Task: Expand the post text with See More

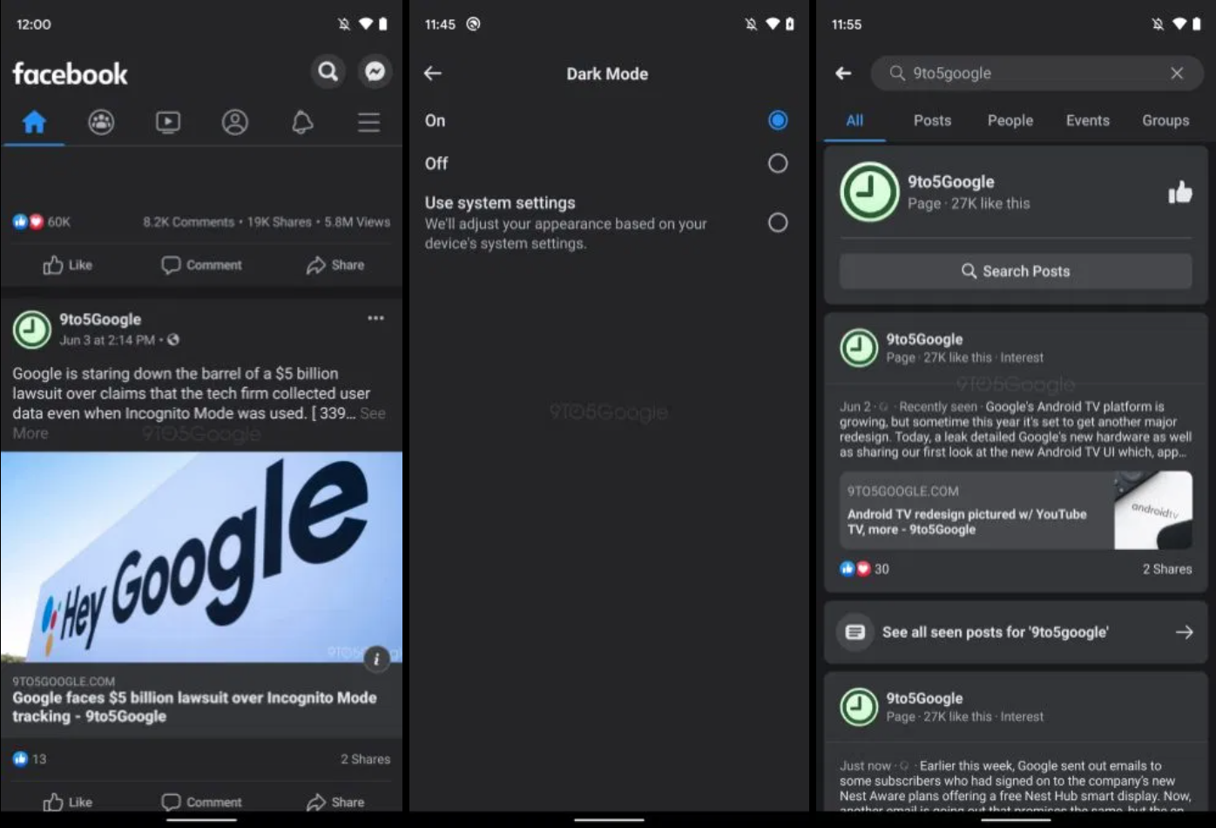Action: point(373,414)
